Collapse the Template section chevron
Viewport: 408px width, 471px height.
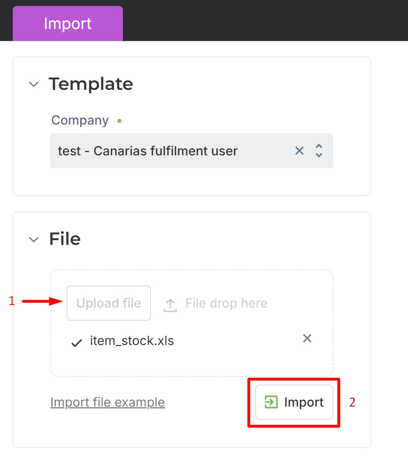(x=34, y=85)
